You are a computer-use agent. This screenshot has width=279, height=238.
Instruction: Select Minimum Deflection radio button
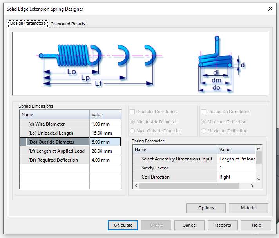(203, 122)
